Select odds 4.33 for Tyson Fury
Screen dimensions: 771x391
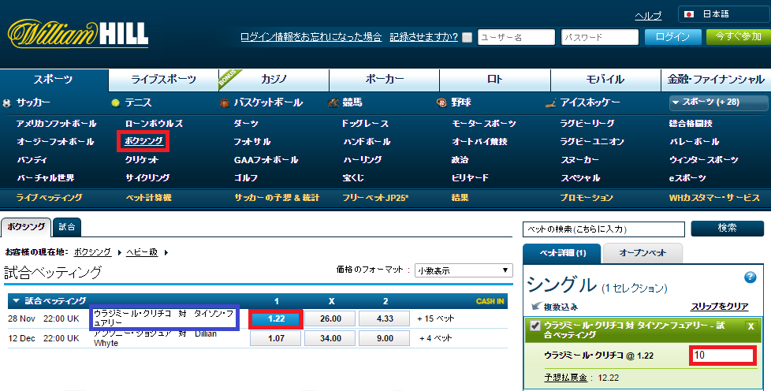[x=385, y=318]
